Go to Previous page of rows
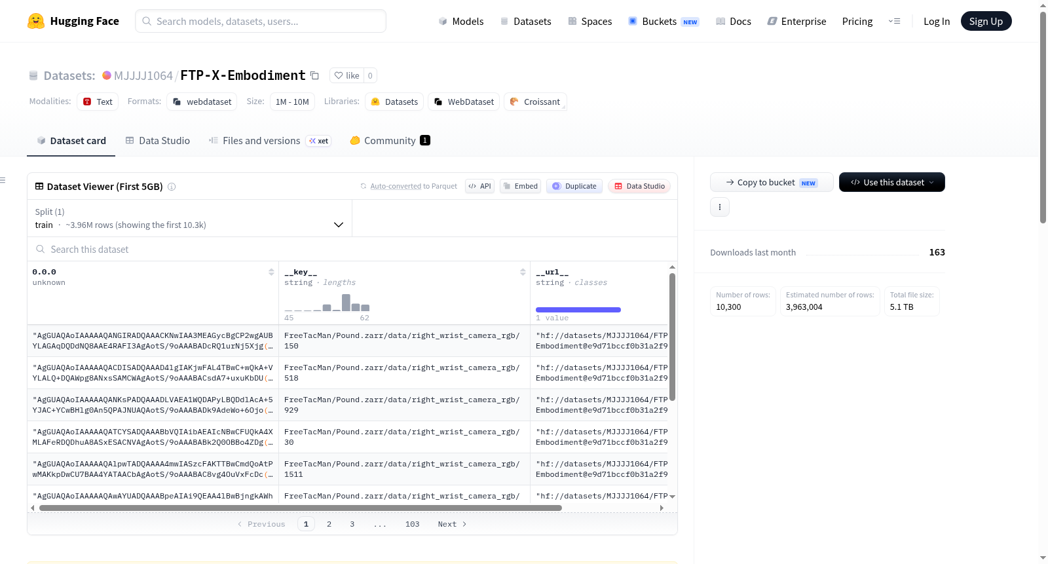This screenshot has width=1048, height=564. click(261, 524)
